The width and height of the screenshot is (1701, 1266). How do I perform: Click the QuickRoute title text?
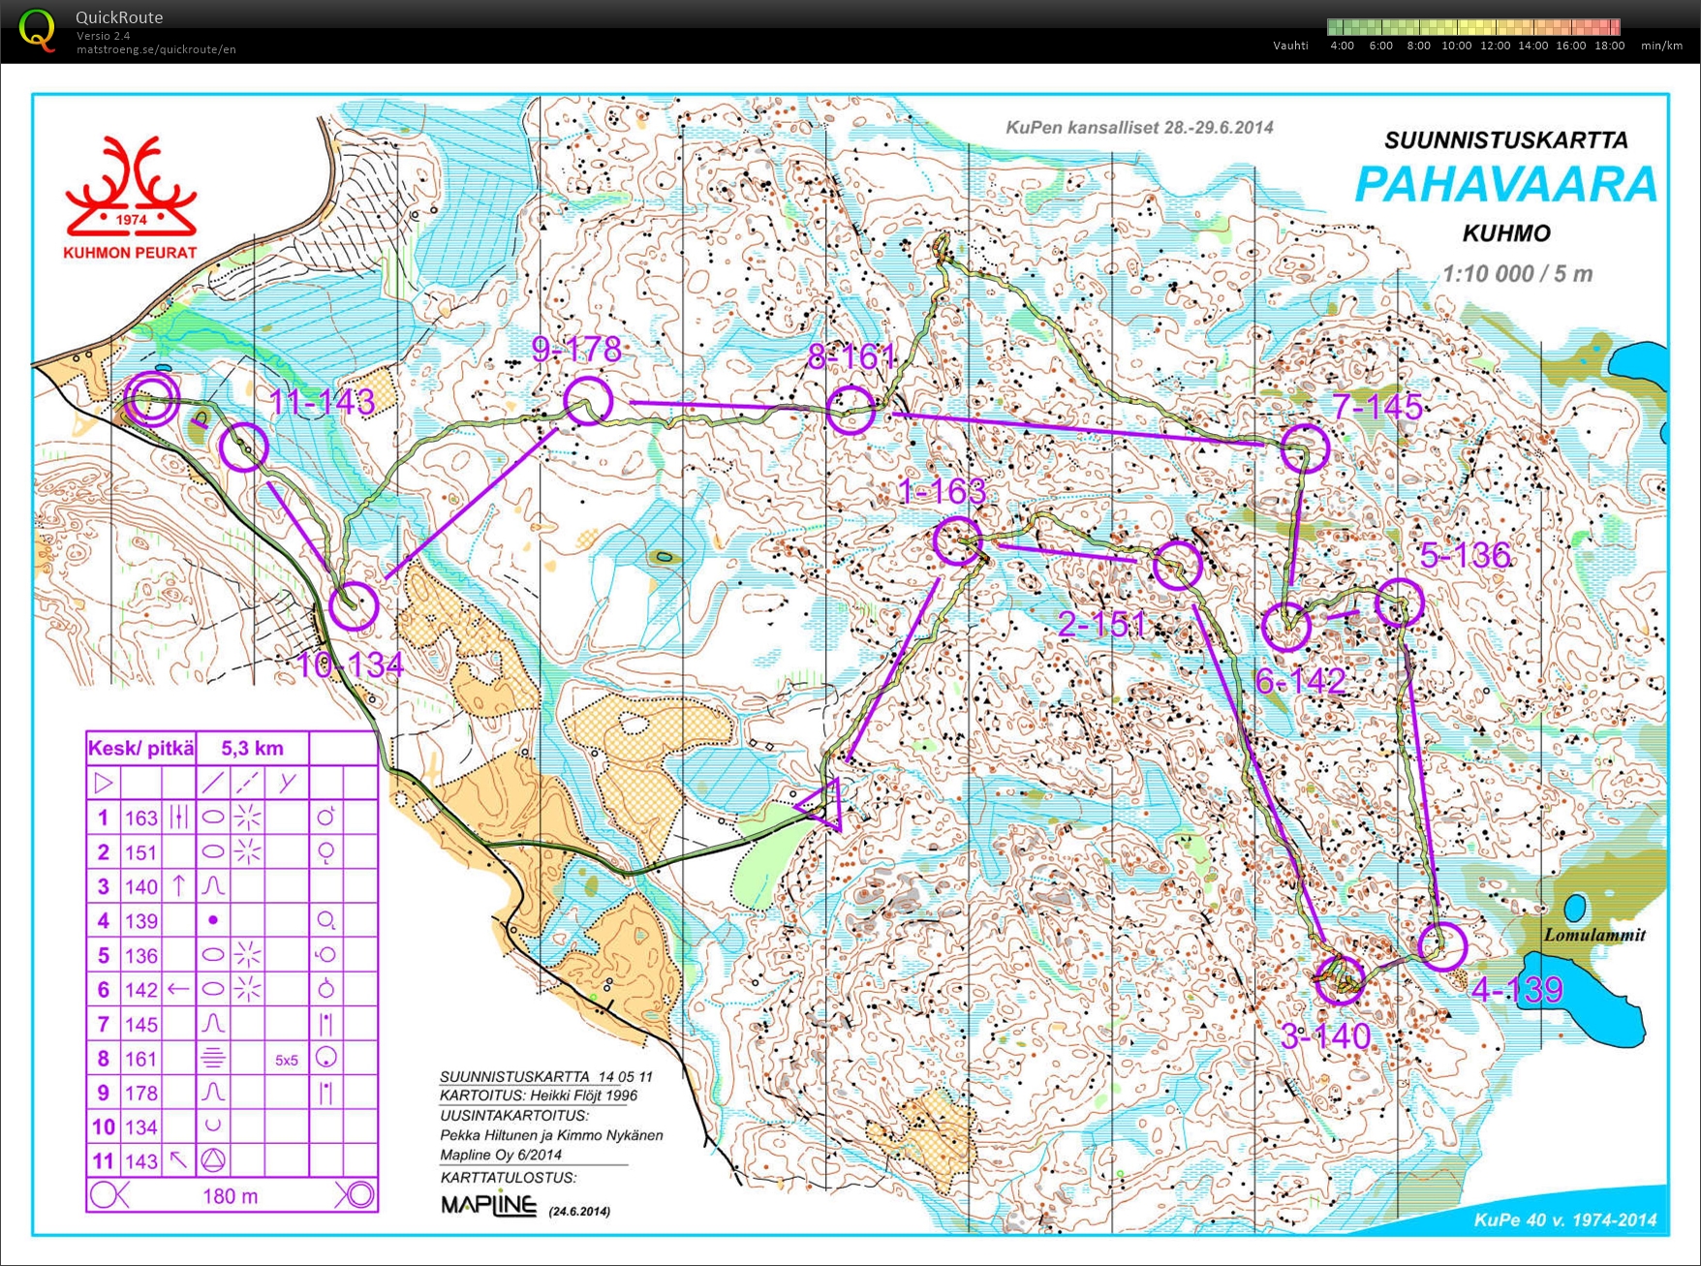click(119, 17)
